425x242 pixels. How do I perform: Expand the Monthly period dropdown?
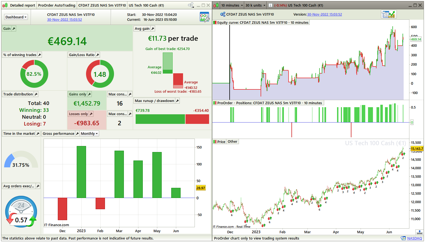click(89, 133)
